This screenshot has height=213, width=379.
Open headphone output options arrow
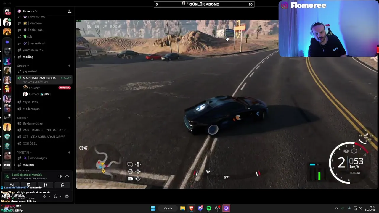[x=61, y=196]
